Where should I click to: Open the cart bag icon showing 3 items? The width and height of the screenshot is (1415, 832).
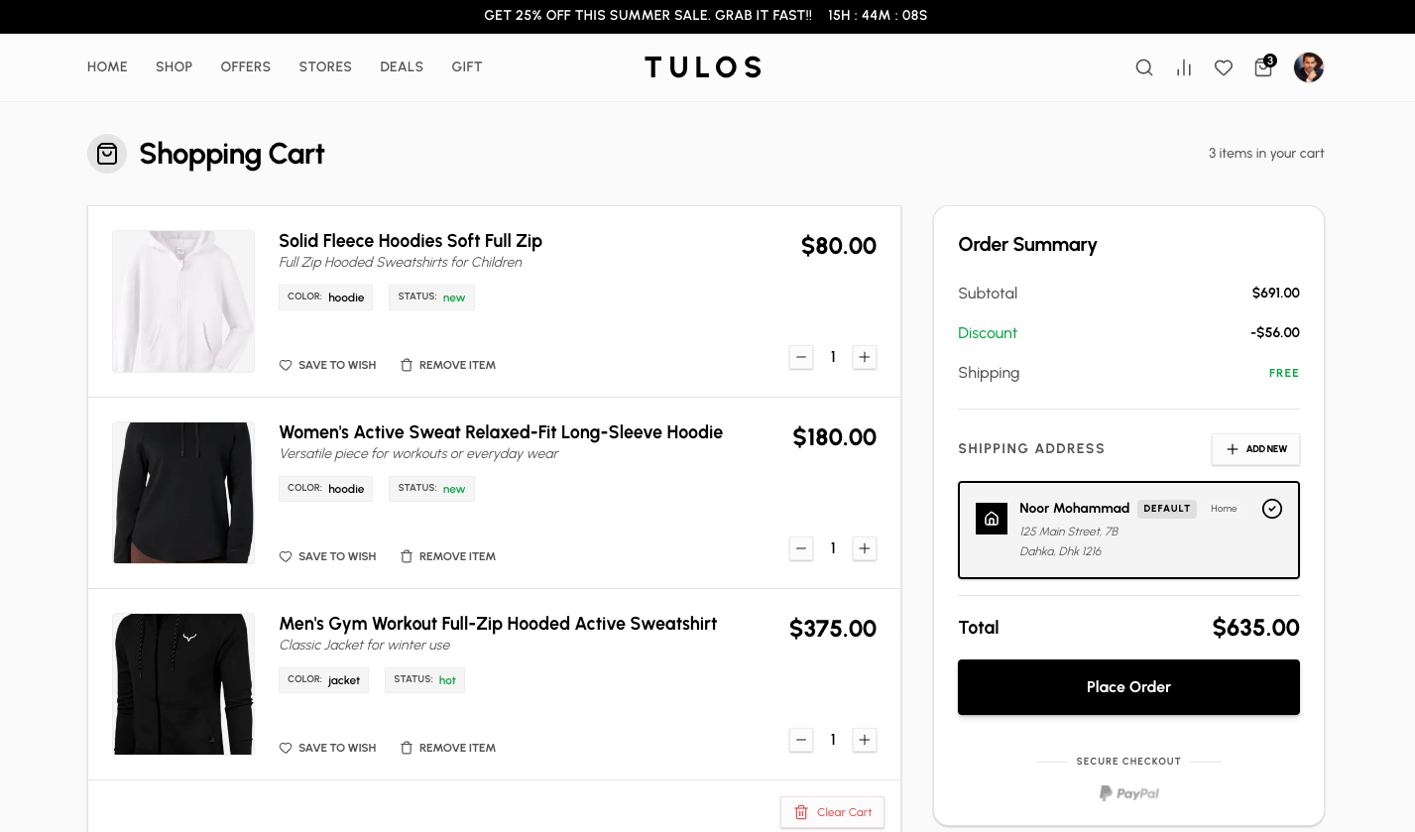[1262, 67]
